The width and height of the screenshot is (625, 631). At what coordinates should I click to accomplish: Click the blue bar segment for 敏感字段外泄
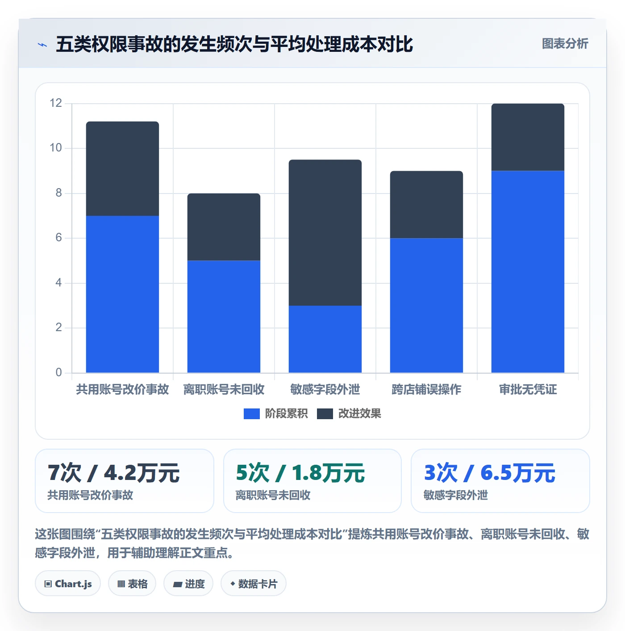coord(325,339)
